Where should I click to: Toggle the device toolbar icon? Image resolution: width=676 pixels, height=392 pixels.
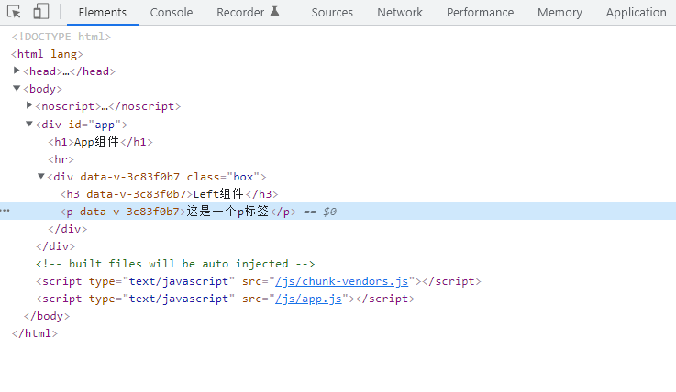tap(40, 12)
